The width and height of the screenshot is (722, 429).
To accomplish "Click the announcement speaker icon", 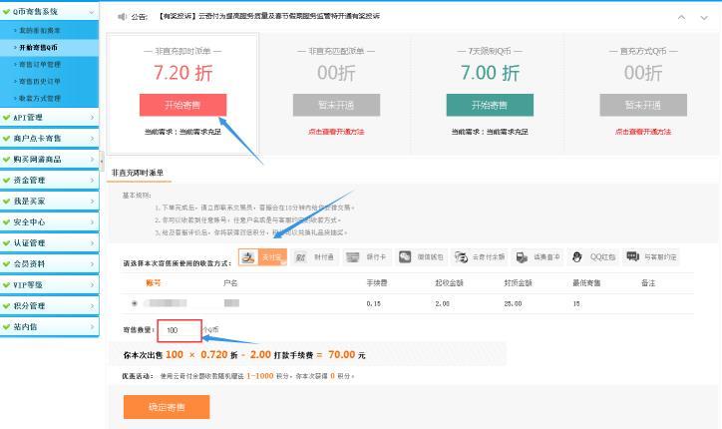I will pos(122,17).
